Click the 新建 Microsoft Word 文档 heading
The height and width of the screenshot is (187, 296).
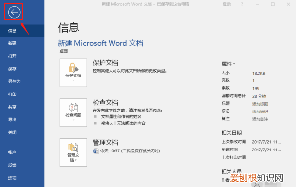click(x=100, y=43)
